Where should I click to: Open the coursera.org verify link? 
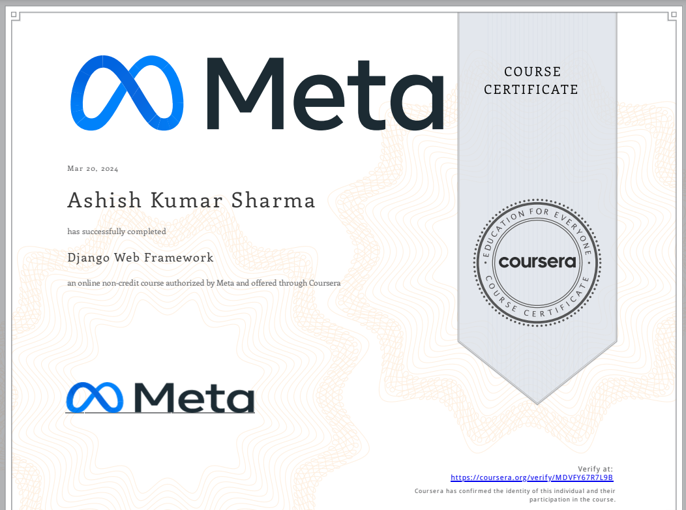[x=531, y=477]
